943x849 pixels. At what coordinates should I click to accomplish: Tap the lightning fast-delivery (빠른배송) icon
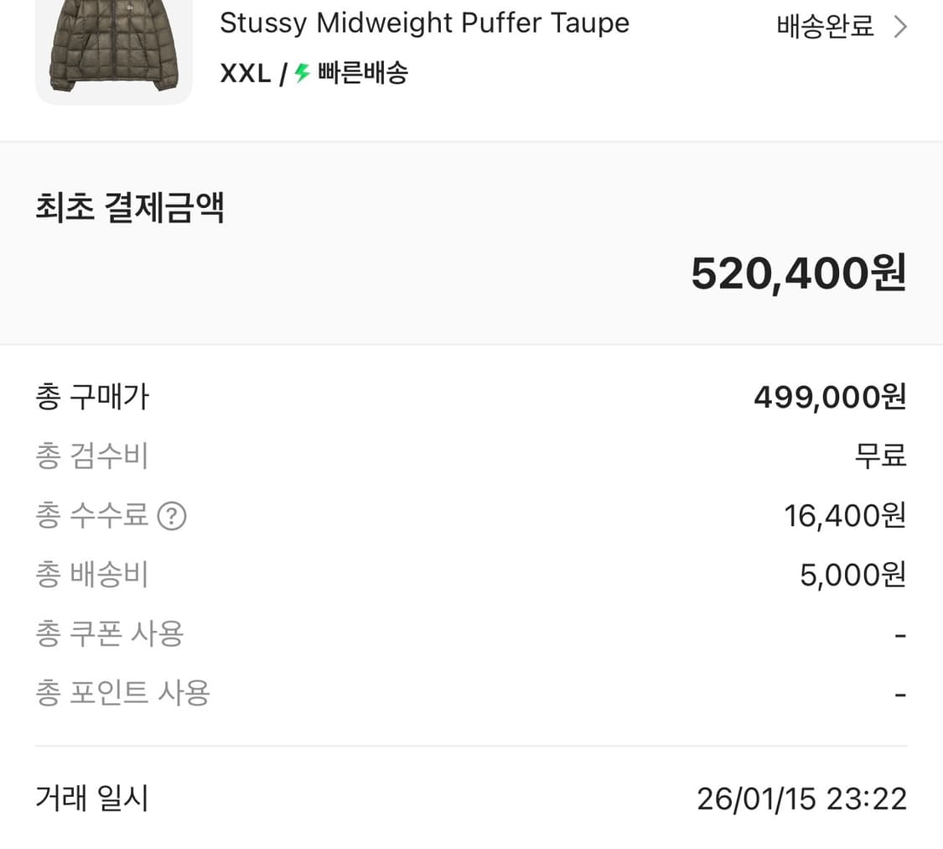pyautogui.click(x=302, y=73)
